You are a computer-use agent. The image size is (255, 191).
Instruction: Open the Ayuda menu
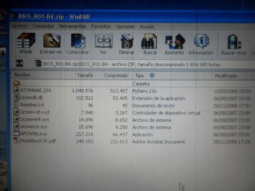coord(147,27)
